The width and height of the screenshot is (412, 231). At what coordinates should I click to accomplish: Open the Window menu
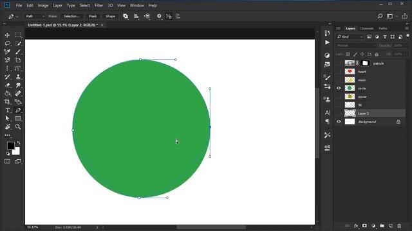click(x=137, y=5)
